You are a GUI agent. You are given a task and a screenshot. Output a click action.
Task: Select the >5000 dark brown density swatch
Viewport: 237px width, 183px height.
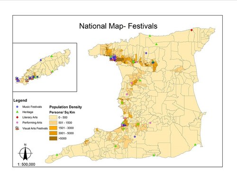[x=53, y=139]
